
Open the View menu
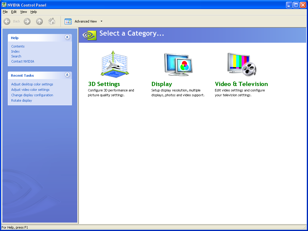point(23,12)
